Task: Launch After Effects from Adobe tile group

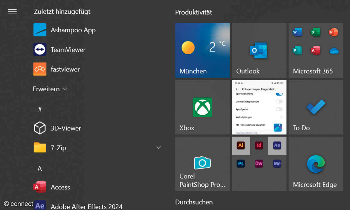Action: 277,146
